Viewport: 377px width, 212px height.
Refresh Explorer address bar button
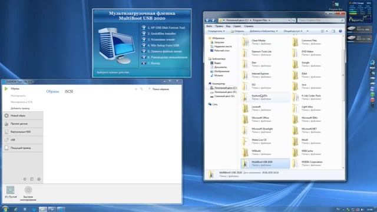(293, 21)
